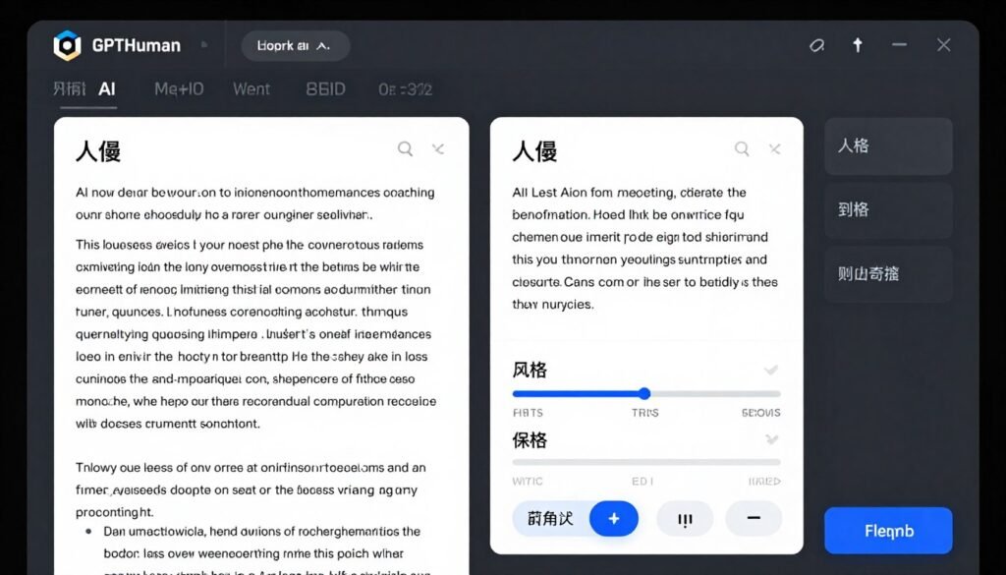Viewport: 1006px width, 575px height.
Task: Click the upload arrow icon near window controls
Action: tap(858, 44)
